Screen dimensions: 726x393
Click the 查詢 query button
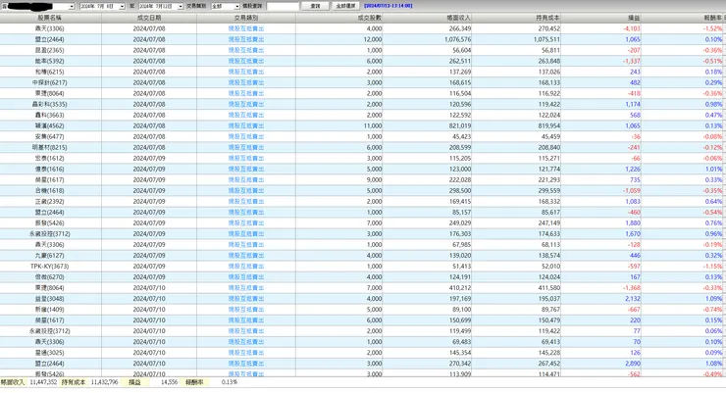[x=315, y=6]
